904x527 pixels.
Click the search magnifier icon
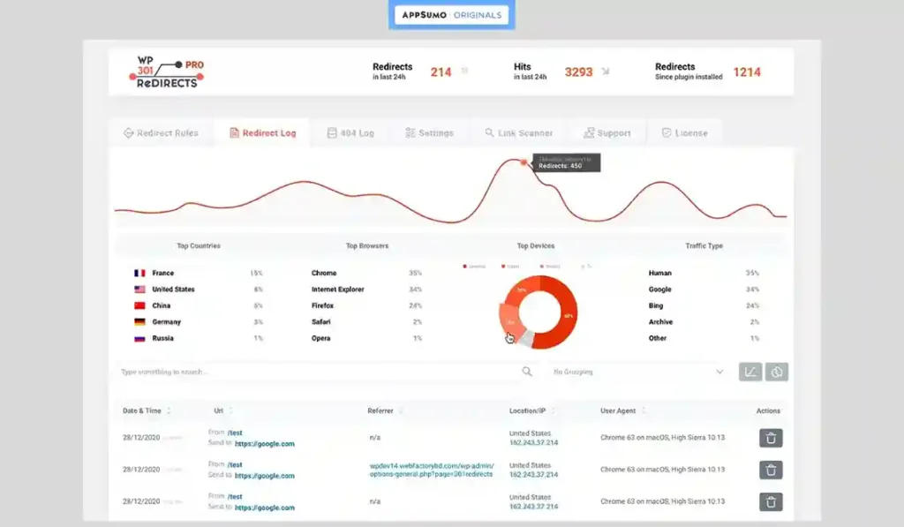coord(527,372)
